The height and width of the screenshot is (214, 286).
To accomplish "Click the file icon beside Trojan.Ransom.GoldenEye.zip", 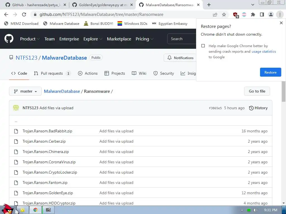I will (16, 193).
